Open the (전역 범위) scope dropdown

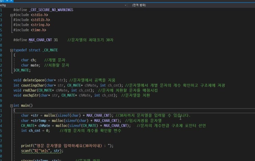coord(192,5)
